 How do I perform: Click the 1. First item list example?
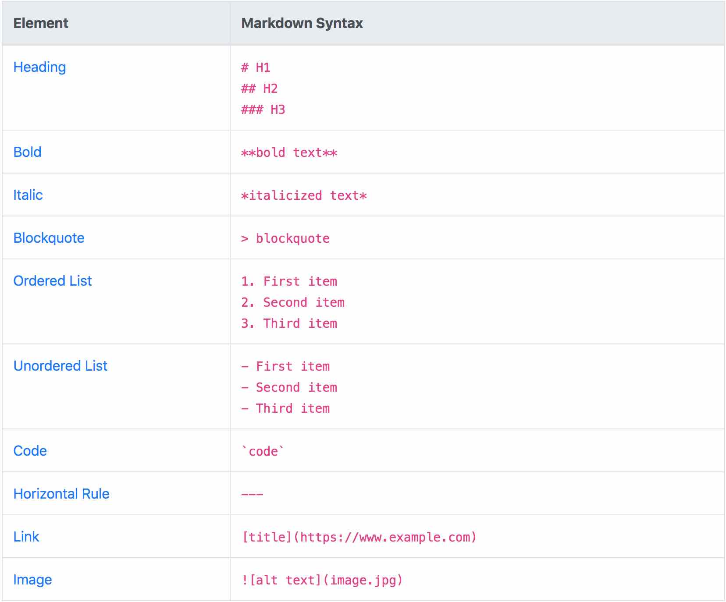[289, 281]
